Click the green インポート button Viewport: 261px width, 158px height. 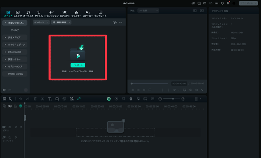(78, 65)
